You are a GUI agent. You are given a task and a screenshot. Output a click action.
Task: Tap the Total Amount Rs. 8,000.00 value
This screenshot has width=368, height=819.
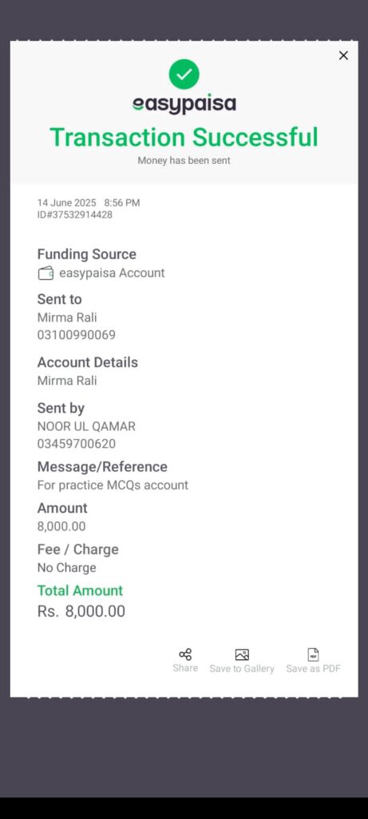click(x=81, y=611)
